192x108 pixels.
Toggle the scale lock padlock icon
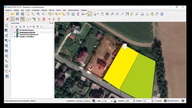(115, 101)
